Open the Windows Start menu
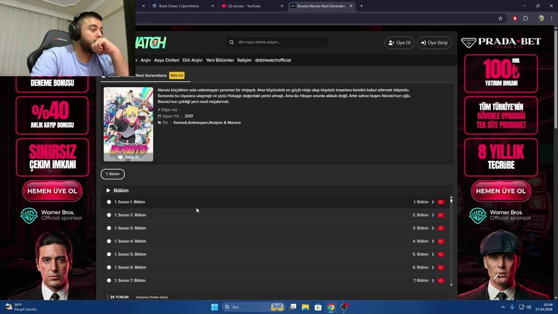 click(214, 307)
